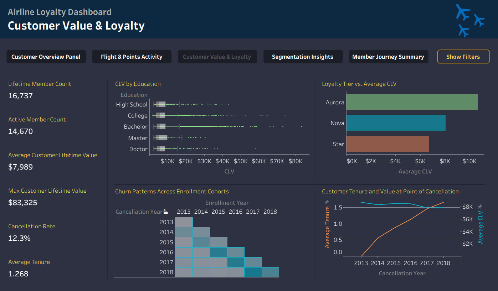Select the teal Nova bar

click(x=396, y=123)
